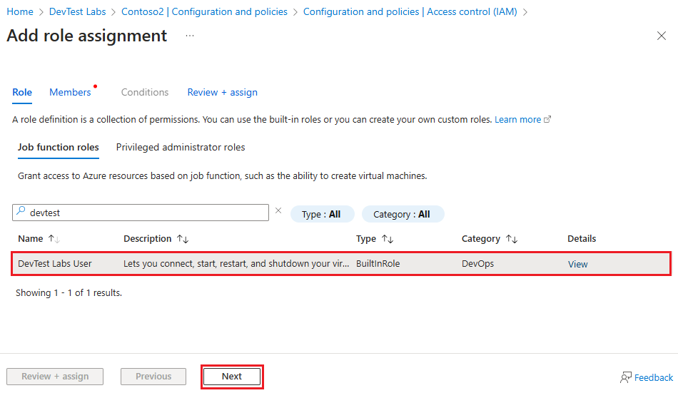Select the DevTest Labs User row

(341, 264)
